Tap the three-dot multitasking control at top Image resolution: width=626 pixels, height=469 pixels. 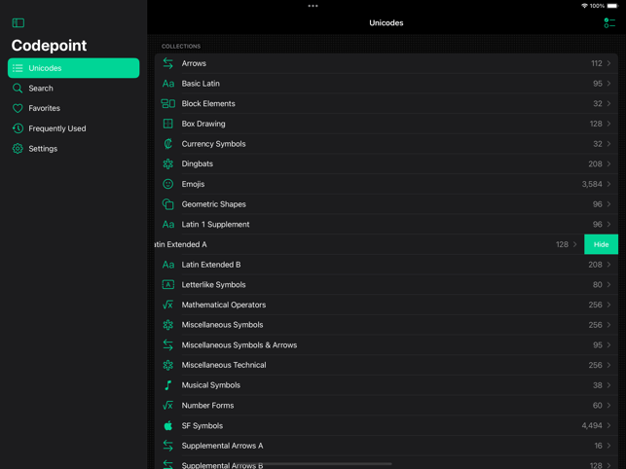pos(313,6)
